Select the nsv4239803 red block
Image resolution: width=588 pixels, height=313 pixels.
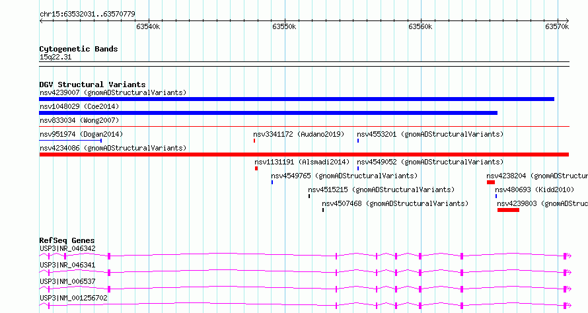coord(509,210)
